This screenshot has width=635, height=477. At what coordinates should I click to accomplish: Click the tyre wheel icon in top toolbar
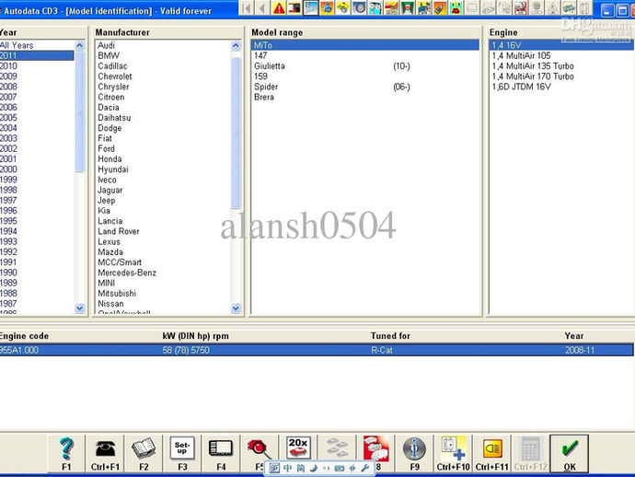point(359,8)
